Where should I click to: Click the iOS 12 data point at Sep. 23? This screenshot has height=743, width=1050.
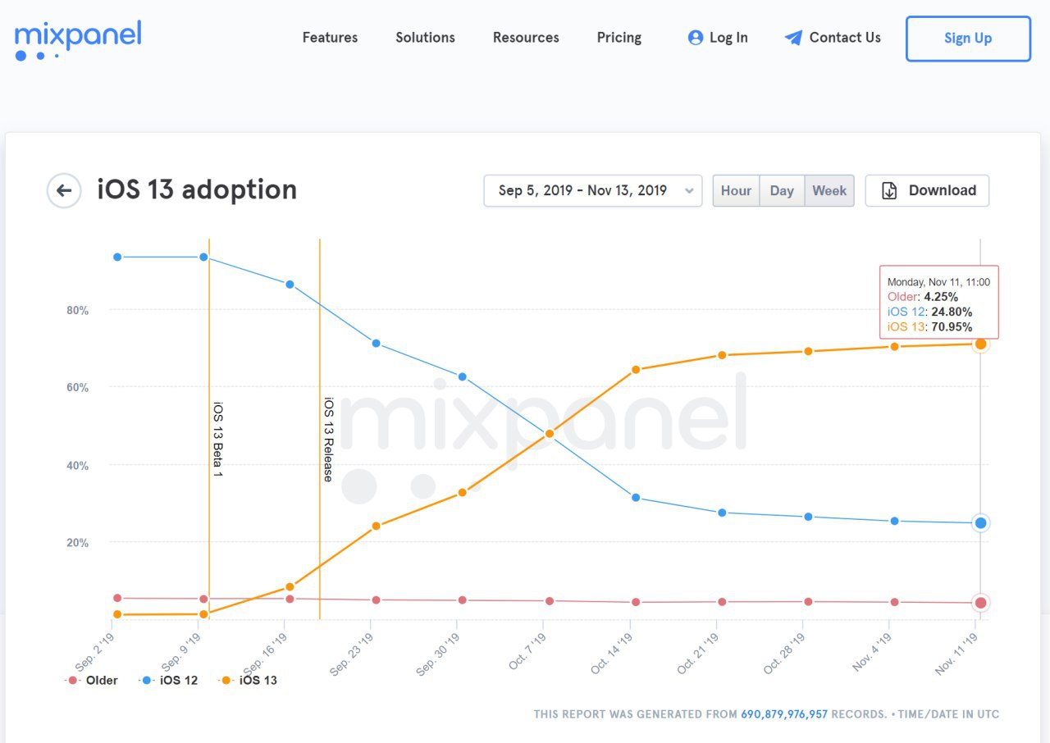[x=376, y=344]
